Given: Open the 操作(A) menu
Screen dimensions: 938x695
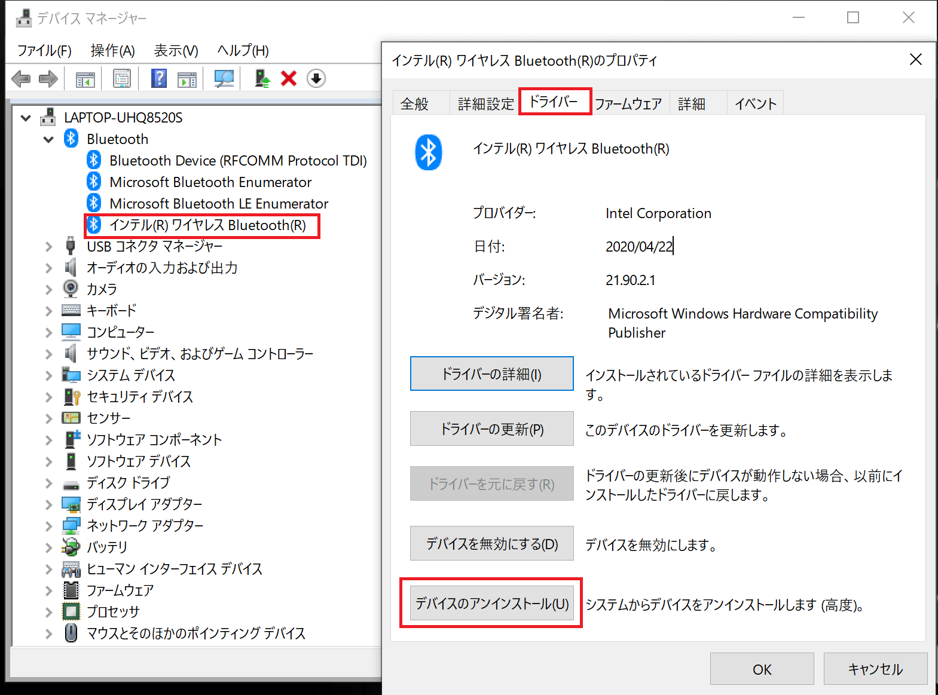Looking at the screenshot, I should (112, 51).
